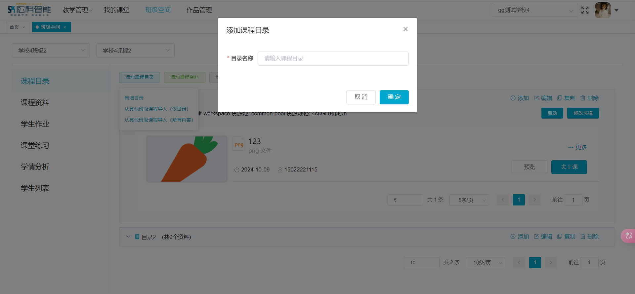Click the user avatar picture
Screen dimensions: 635x294
tap(603, 10)
